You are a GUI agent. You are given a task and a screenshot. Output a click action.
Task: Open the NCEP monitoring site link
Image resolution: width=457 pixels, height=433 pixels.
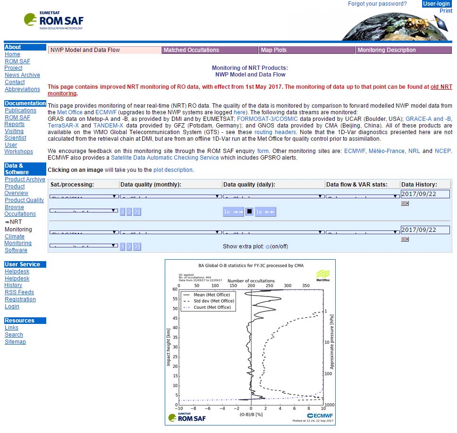(x=443, y=151)
